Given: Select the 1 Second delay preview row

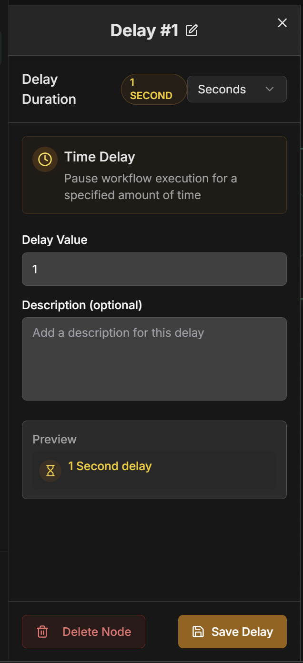Looking at the screenshot, I should pos(154,471).
